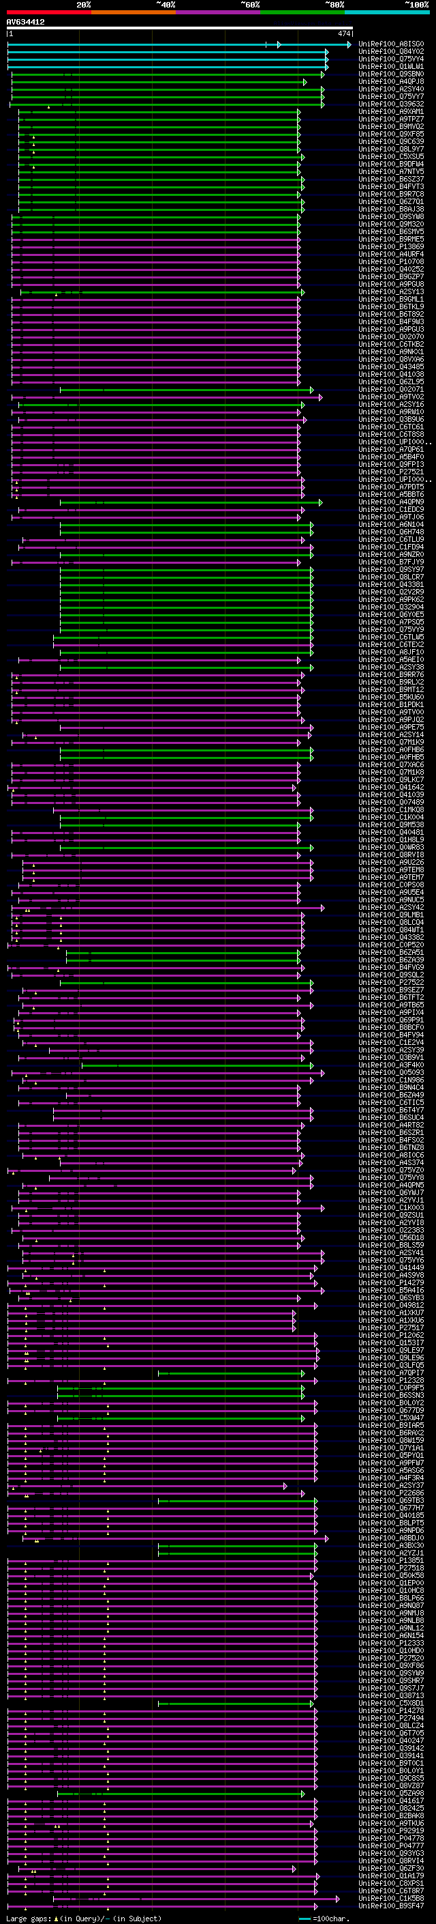
Task: Open hit UniRef100_A3BX30
Action: tap(391, 1546)
